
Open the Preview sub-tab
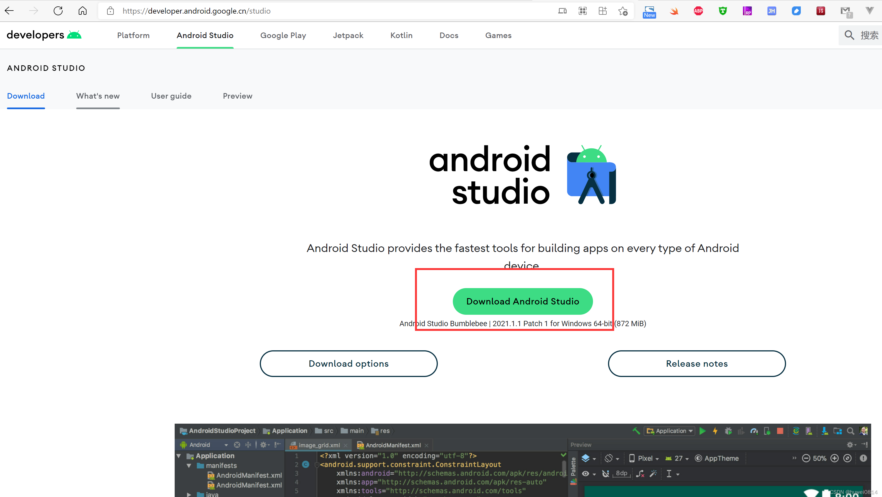point(237,96)
